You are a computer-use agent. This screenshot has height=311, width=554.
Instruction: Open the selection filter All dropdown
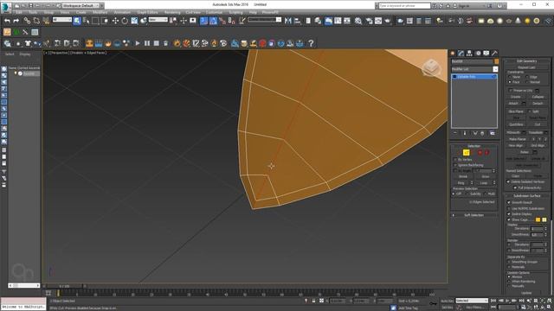pos(62,20)
